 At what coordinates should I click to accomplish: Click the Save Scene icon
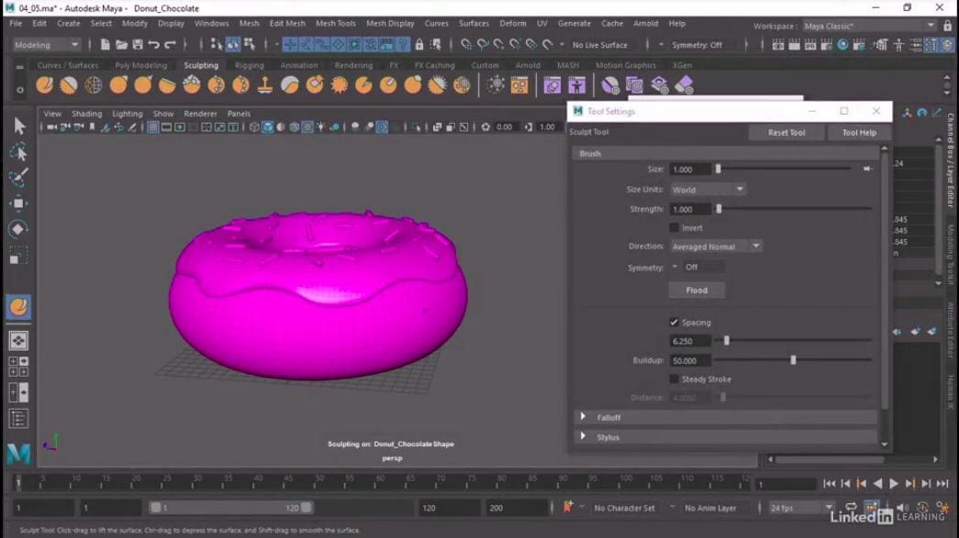(x=138, y=45)
